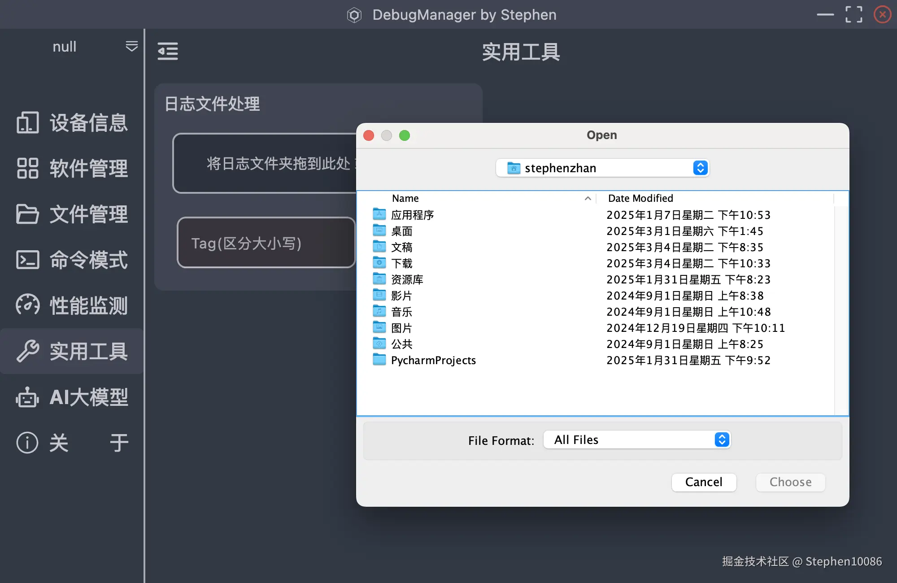897x583 pixels.
Task: Maximize dialog via green traffic light button
Action: point(404,135)
